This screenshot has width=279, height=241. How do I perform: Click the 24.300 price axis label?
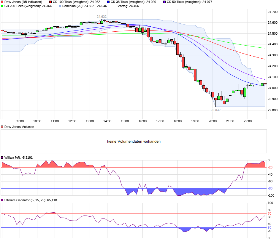click(x=272, y=55)
